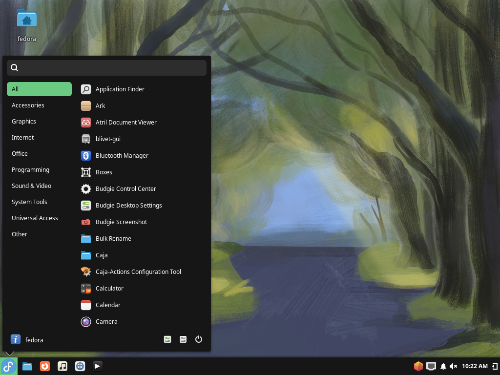Launch Budgie Screenshot camera icon
The image size is (500, 375).
point(86,222)
